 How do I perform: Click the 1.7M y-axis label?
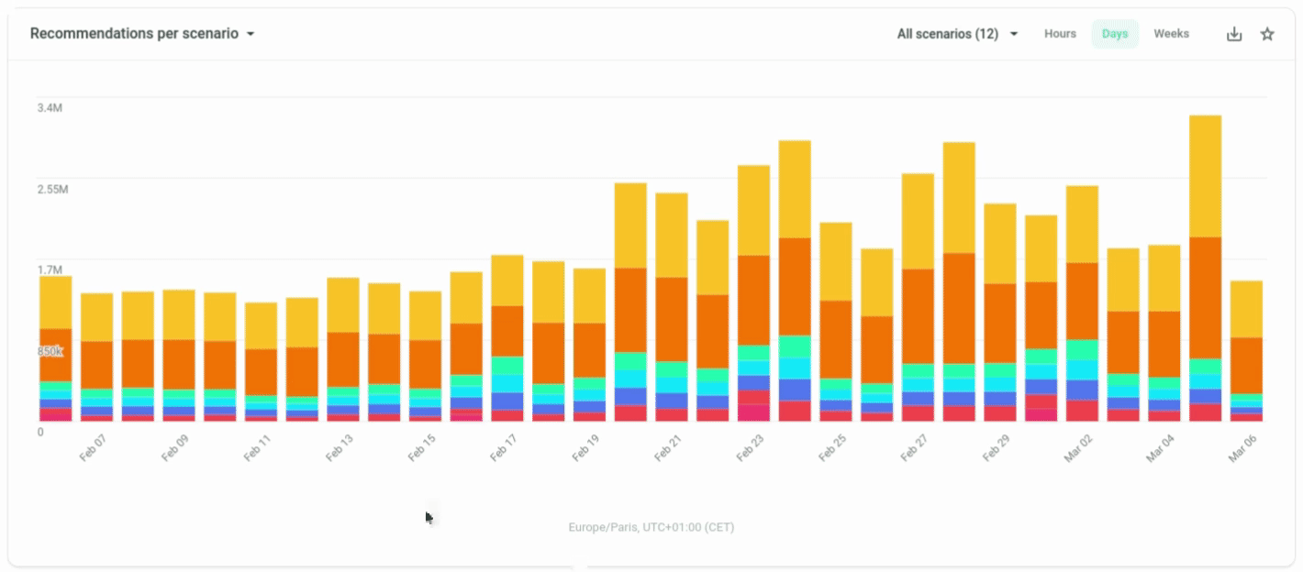coord(50,270)
